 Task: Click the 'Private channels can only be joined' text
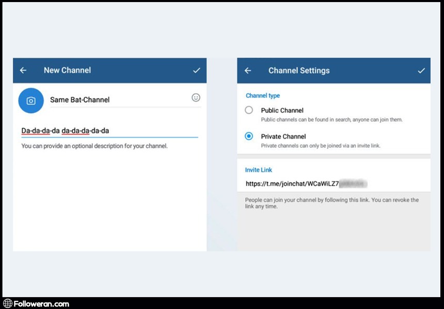pyautogui.click(x=320, y=146)
